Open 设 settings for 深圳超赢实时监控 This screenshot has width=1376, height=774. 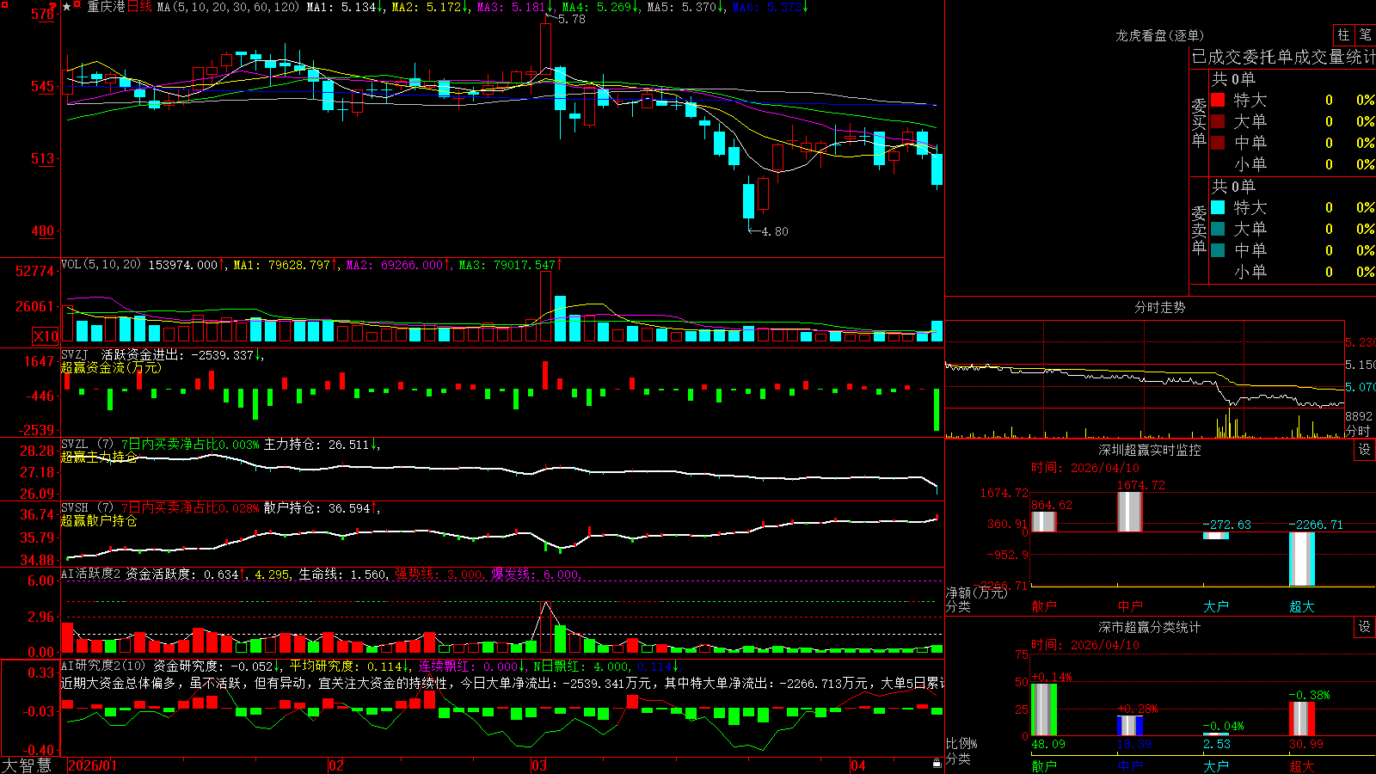point(1365,450)
